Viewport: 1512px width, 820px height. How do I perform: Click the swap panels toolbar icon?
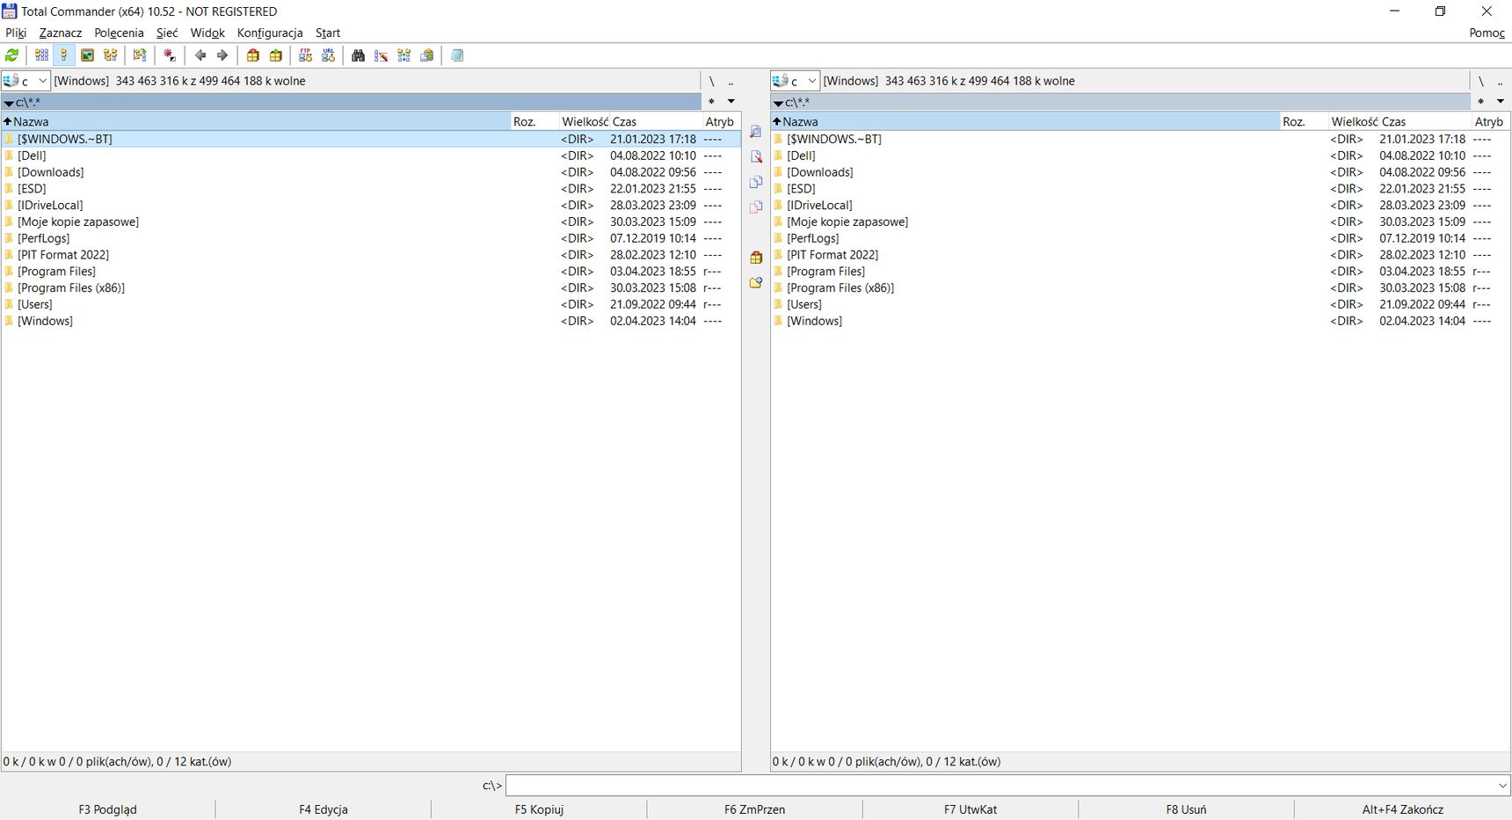140,55
